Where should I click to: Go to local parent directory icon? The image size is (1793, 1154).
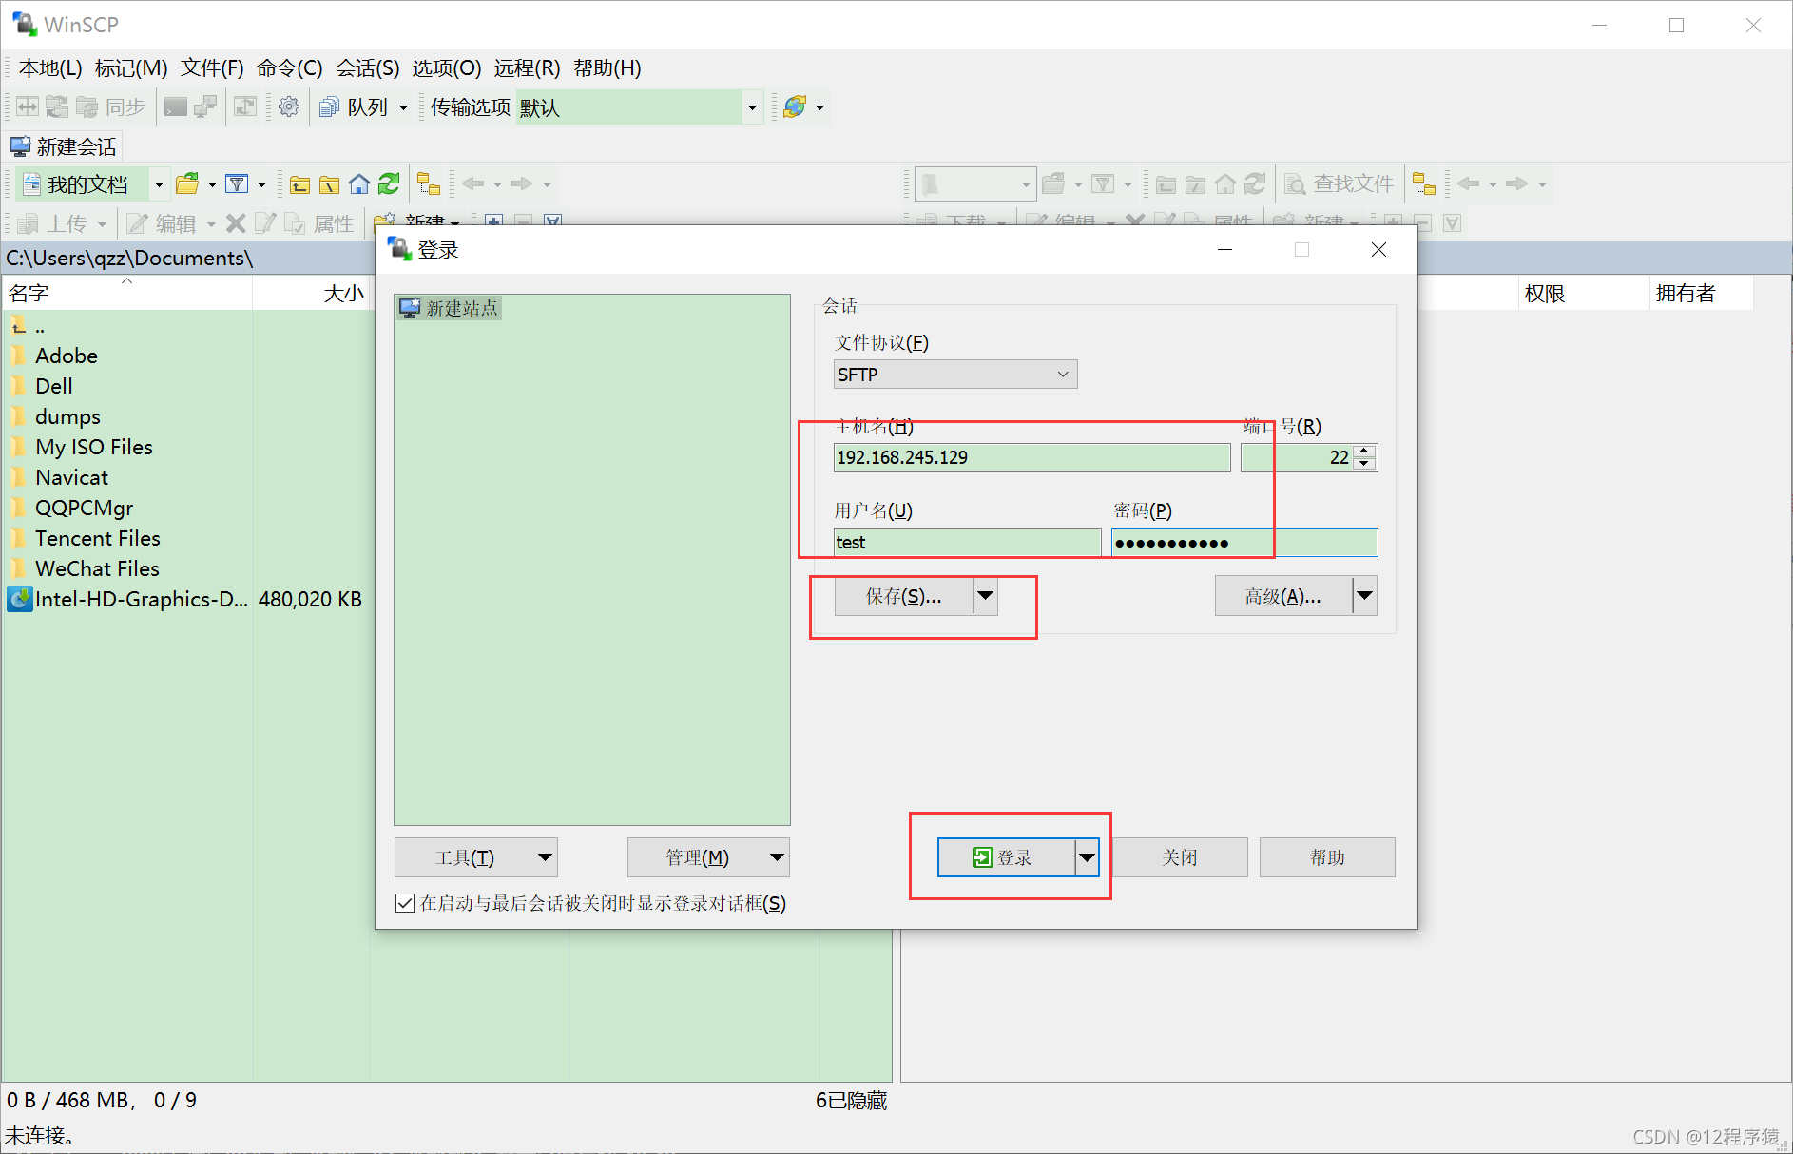pyautogui.click(x=299, y=183)
